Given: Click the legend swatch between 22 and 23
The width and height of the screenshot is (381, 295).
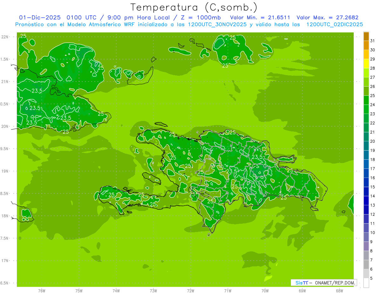Looking at the screenshot, I should (x=366, y=118).
